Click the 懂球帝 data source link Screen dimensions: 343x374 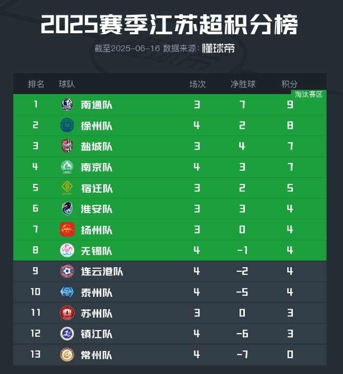click(x=218, y=49)
